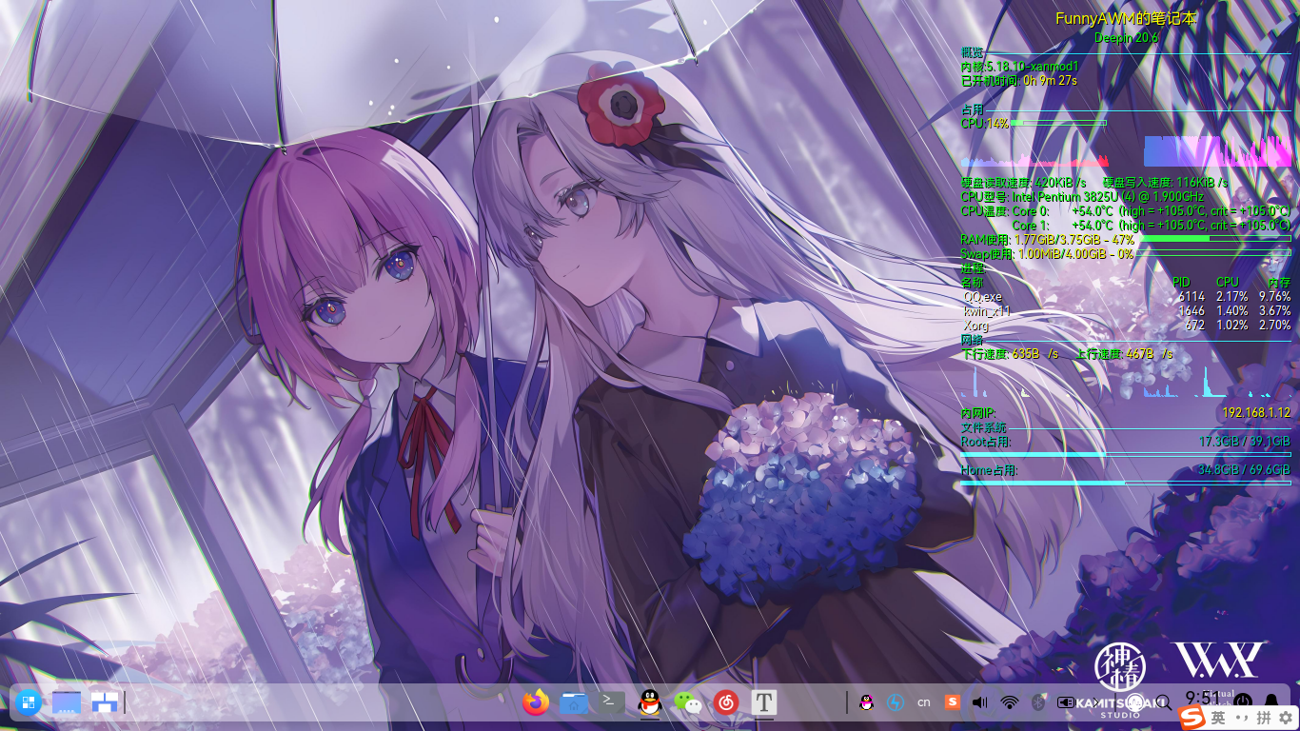1300x731 pixels.
Task: Click the QQ penguin tray icon
Action: pos(866,702)
